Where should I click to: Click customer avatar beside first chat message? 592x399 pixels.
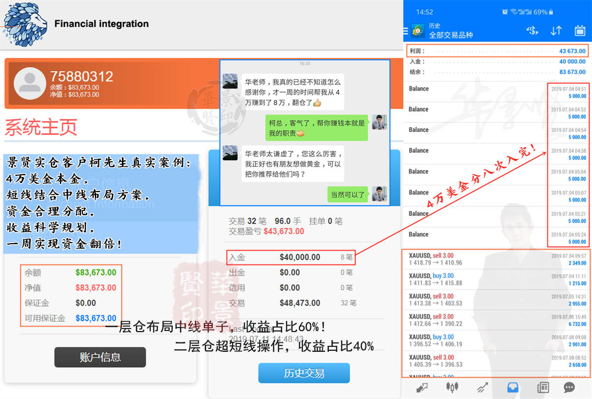(x=231, y=81)
